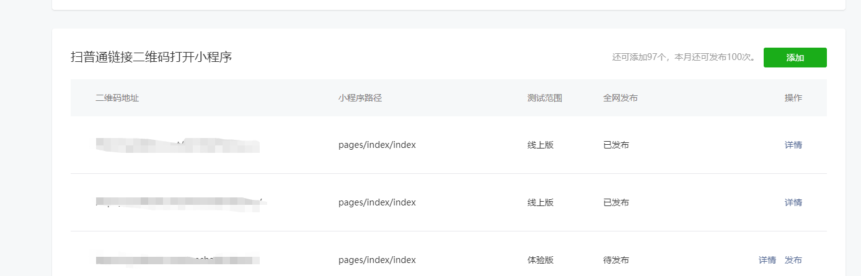Click the 体验版 test scope cell
The width and height of the screenshot is (861, 276).
(541, 260)
